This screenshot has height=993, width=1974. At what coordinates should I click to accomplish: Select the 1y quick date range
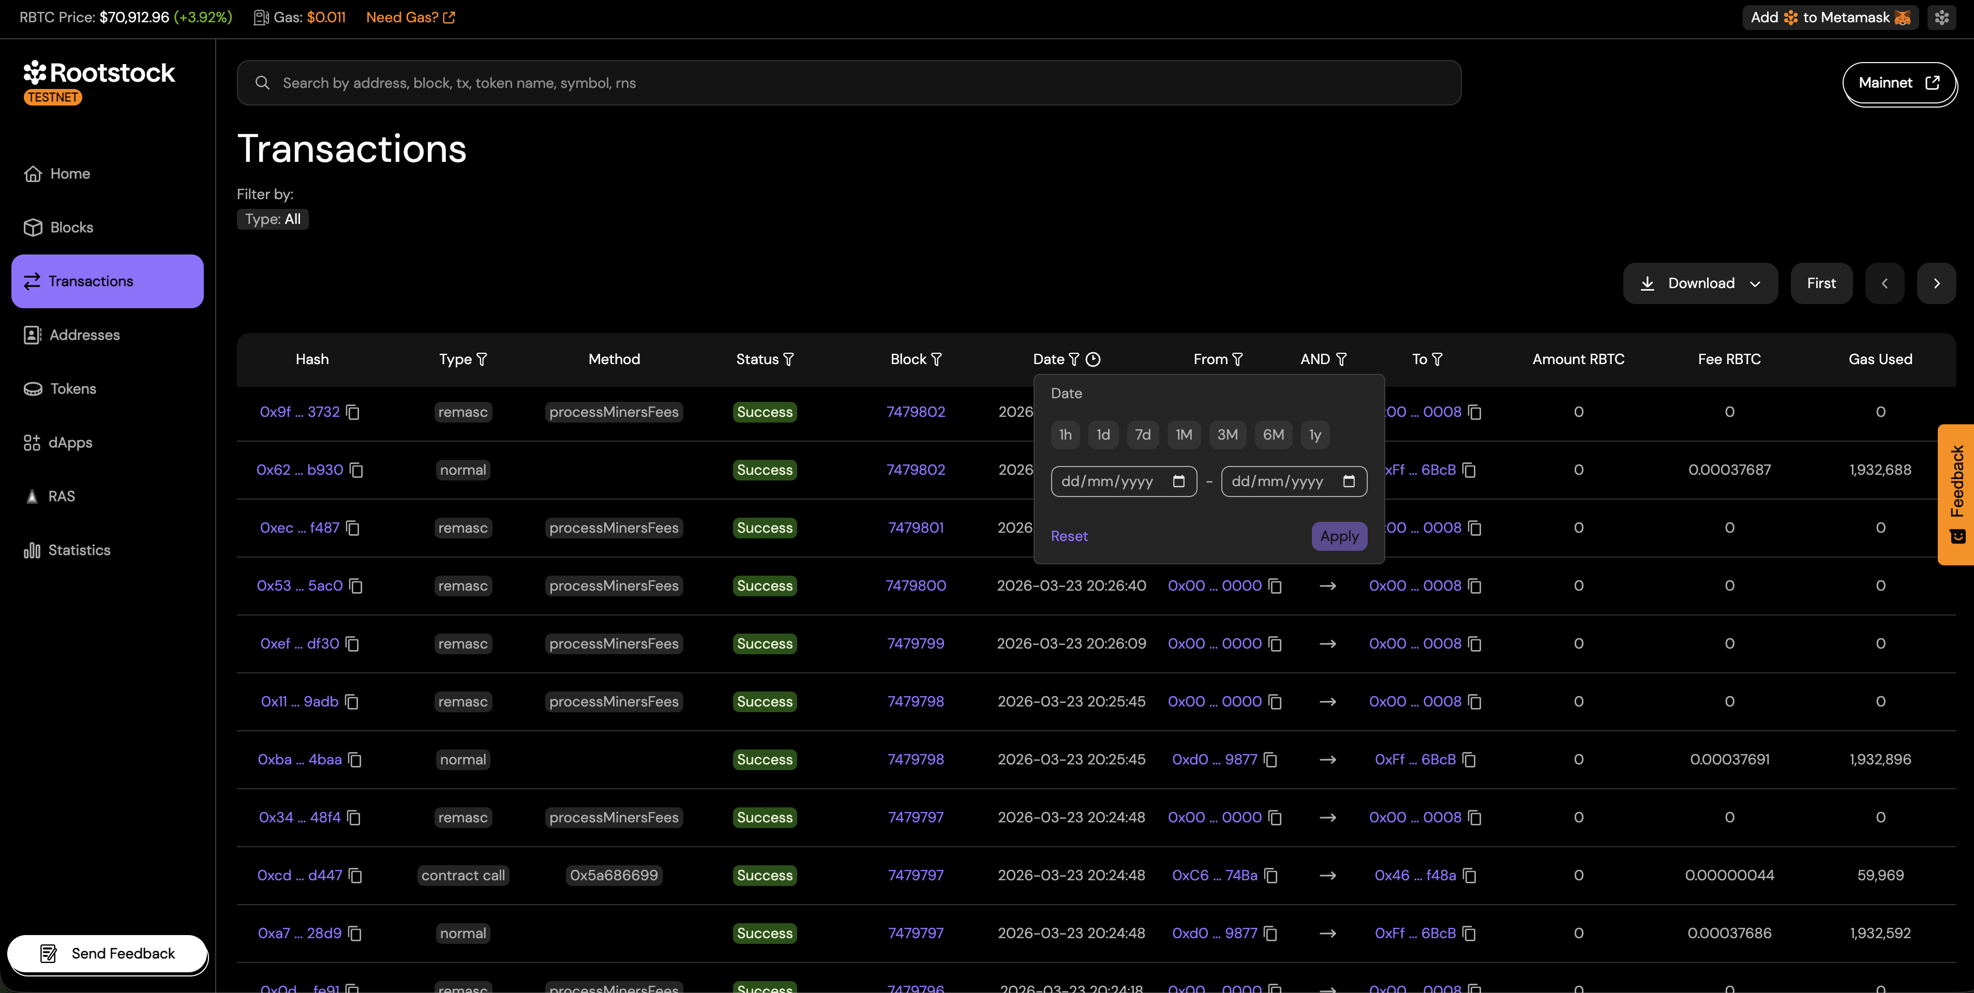click(1315, 434)
